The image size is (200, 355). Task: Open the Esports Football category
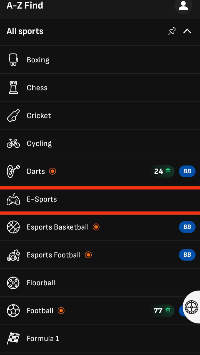pyautogui.click(x=54, y=255)
